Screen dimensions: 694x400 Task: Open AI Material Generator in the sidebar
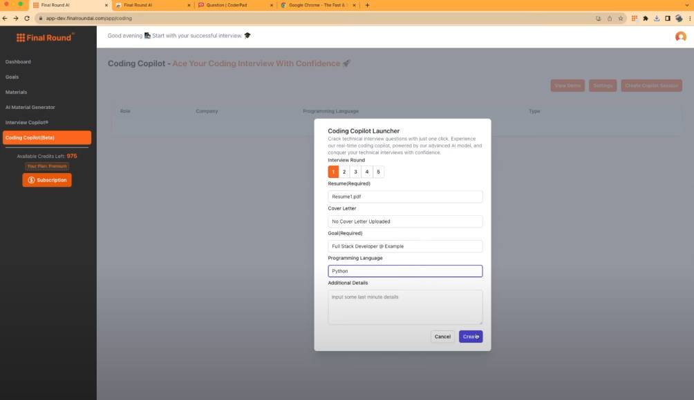(30, 107)
